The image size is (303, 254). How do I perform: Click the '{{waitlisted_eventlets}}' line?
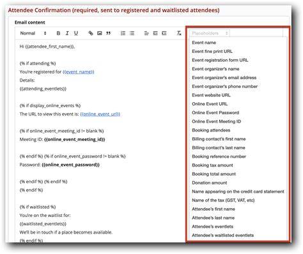coord(43,224)
